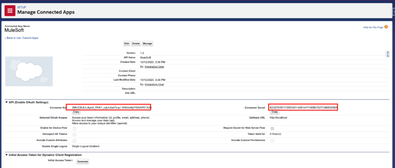Toggle Include Custom Attributes checkbox
The height and width of the screenshot is (168, 395).
click(x=74, y=141)
